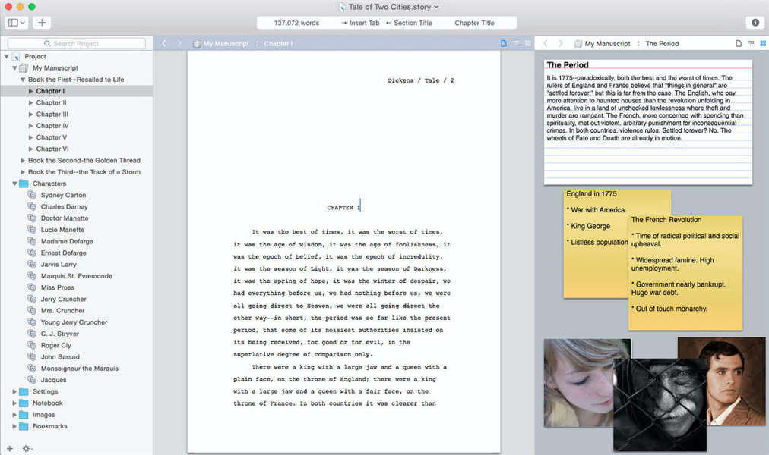Open the Inspector info button
This screenshot has width=769, height=455.
pos(755,23)
